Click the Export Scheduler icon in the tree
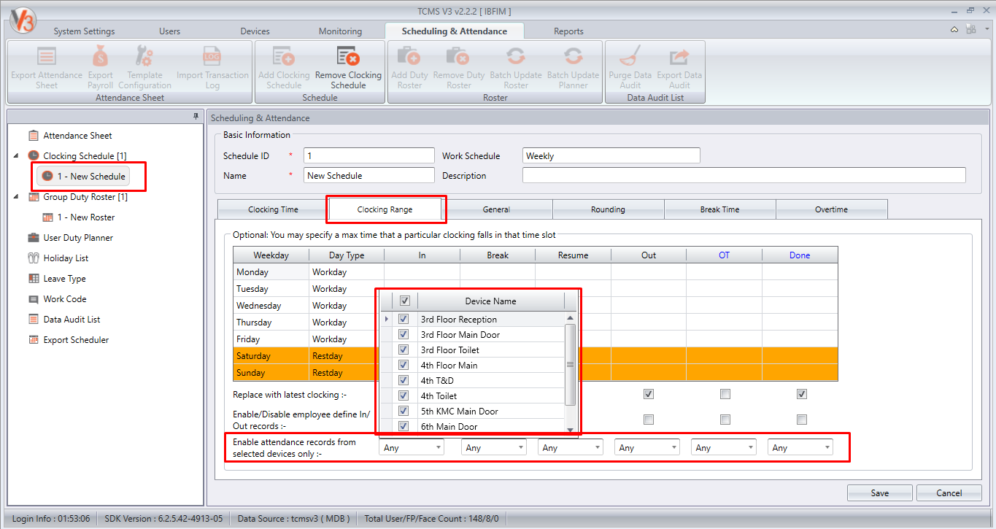 click(x=34, y=340)
